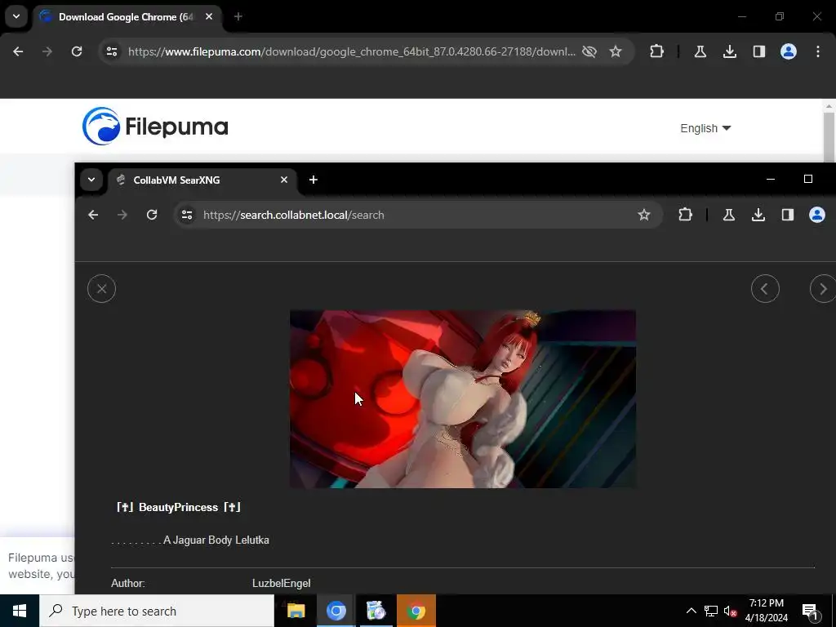This screenshot has height=627, width=836.
Task: Click the crossed-out eye icon in Filepuma address bar
Action: [x=589, y=51]
